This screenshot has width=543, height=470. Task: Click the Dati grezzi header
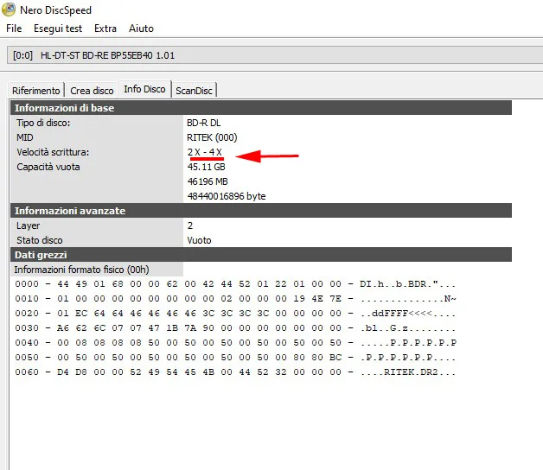pyautogui.click(x=261, y=255)
